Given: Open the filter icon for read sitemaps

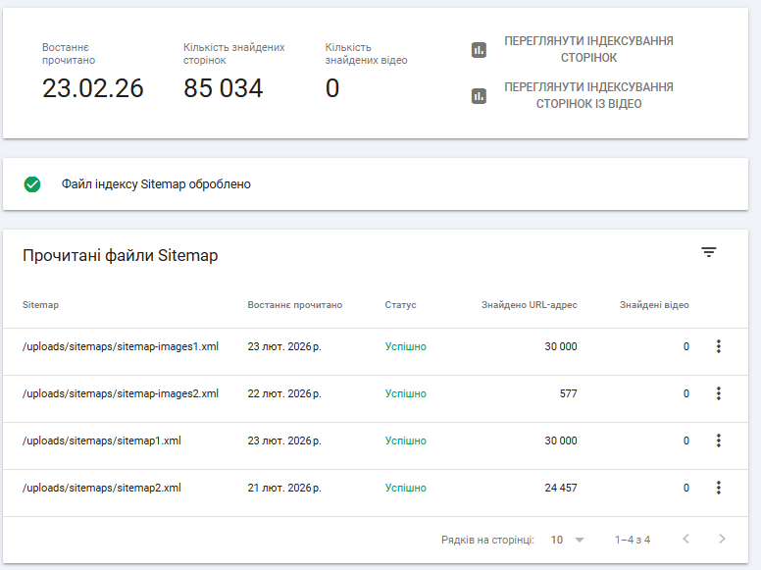Looking at the screenshot, I should (709, 253).
